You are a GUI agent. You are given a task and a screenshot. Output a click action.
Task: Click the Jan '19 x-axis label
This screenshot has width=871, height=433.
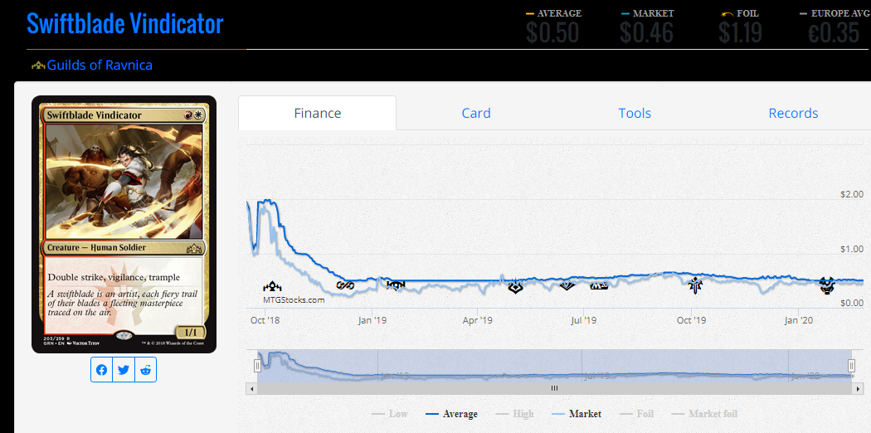[x=372, y=320]
